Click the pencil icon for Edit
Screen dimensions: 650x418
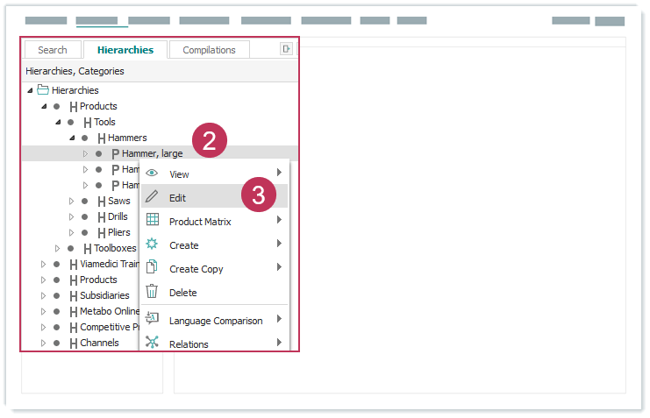pyautogui.click(x=152, y=197)
